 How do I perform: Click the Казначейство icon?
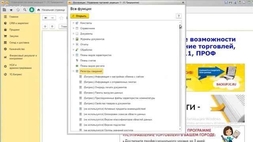point(5,49)
